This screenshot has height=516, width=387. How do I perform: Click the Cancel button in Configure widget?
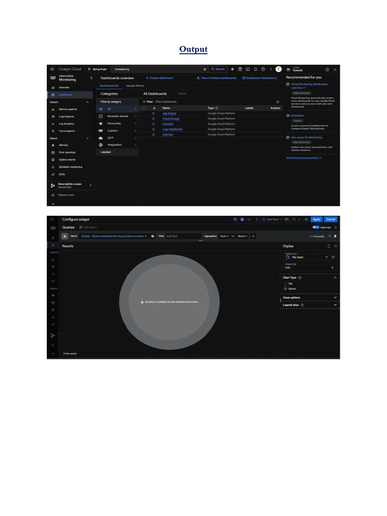[x=331, y=219]
